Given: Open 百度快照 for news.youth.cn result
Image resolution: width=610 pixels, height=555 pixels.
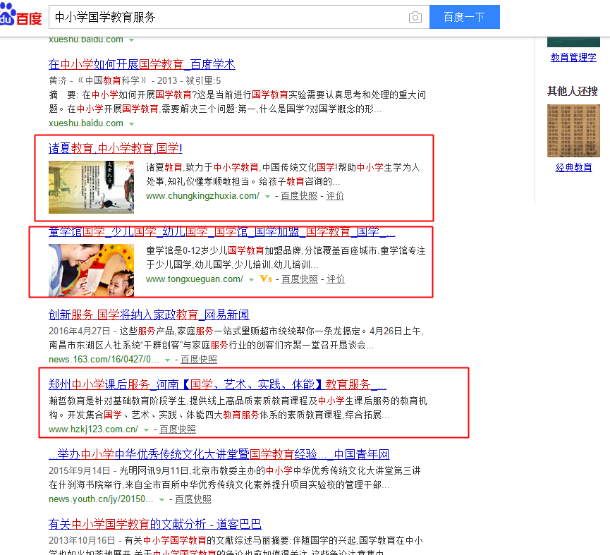Looking at the screenshot, I should (x=193, y=499).
